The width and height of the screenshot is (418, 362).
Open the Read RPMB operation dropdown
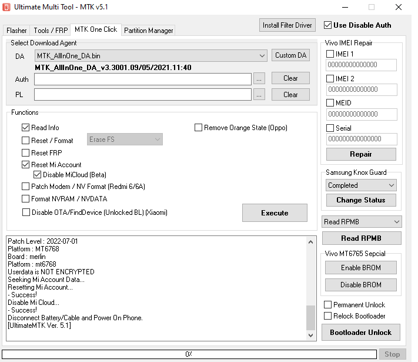pos(397,222)
